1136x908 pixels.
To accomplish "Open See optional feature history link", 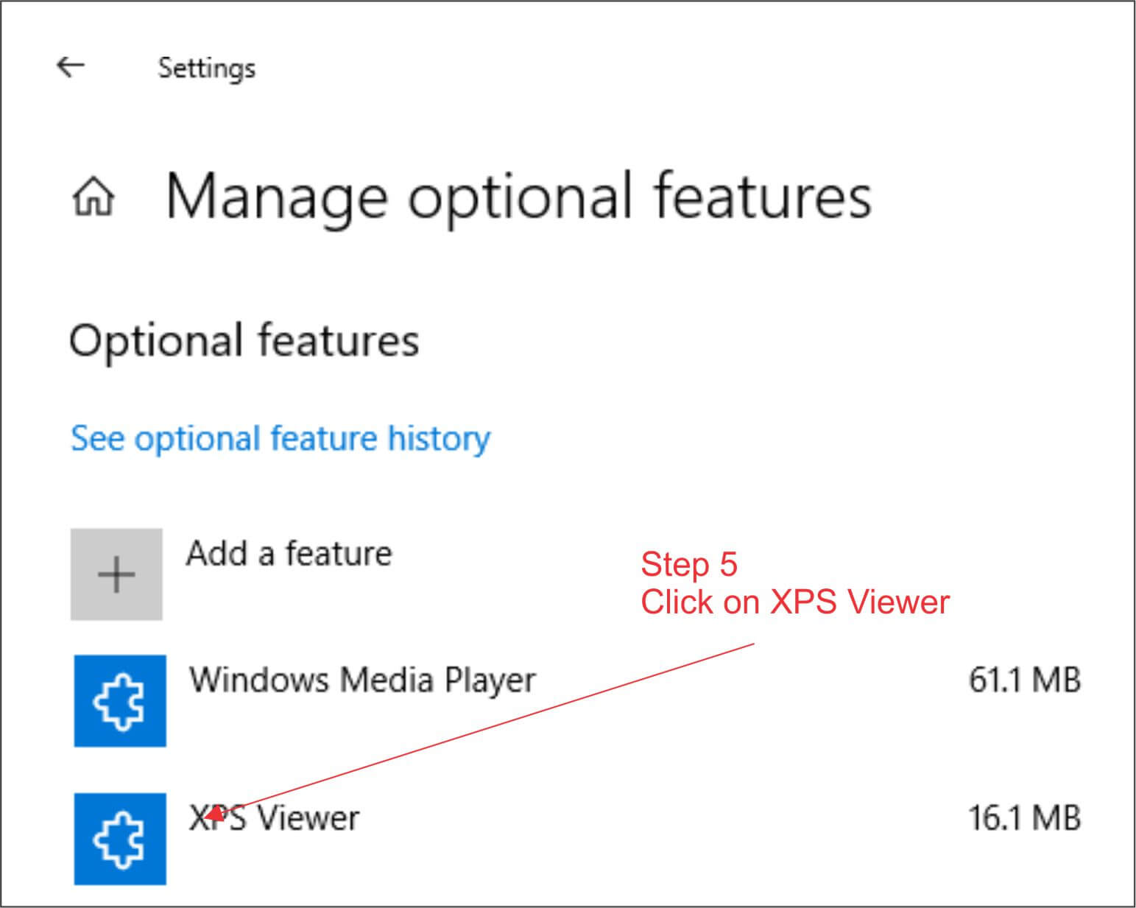I will coord(280,438).
